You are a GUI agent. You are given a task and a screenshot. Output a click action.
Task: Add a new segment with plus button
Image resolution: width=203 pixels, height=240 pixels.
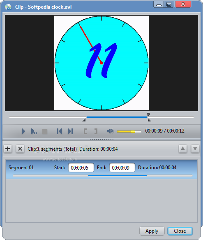pyautogui.click(x=8, y=149)
